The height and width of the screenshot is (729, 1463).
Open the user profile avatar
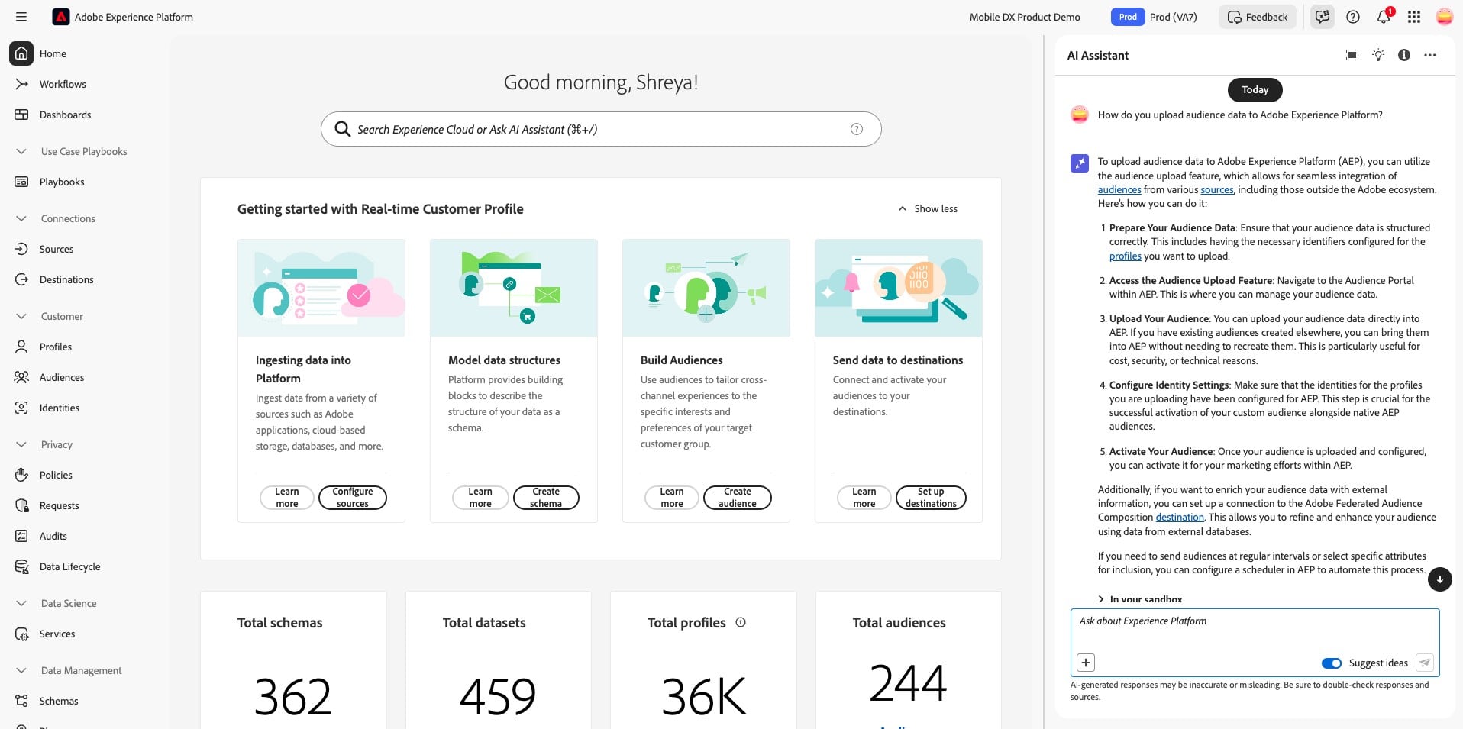click(1444, 17)
